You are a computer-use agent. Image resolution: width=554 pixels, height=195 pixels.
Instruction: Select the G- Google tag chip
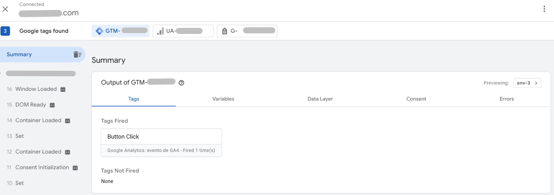(x=247, y=31)
